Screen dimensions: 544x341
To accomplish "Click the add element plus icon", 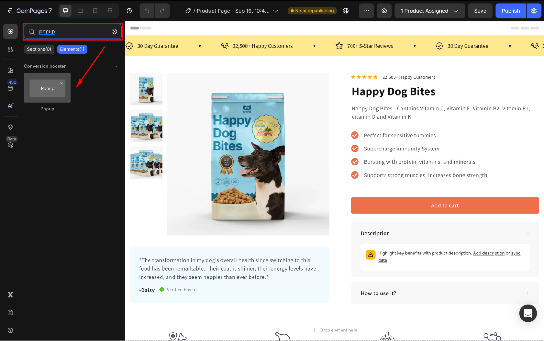I will pyautogui.click(x=10, y=32).
